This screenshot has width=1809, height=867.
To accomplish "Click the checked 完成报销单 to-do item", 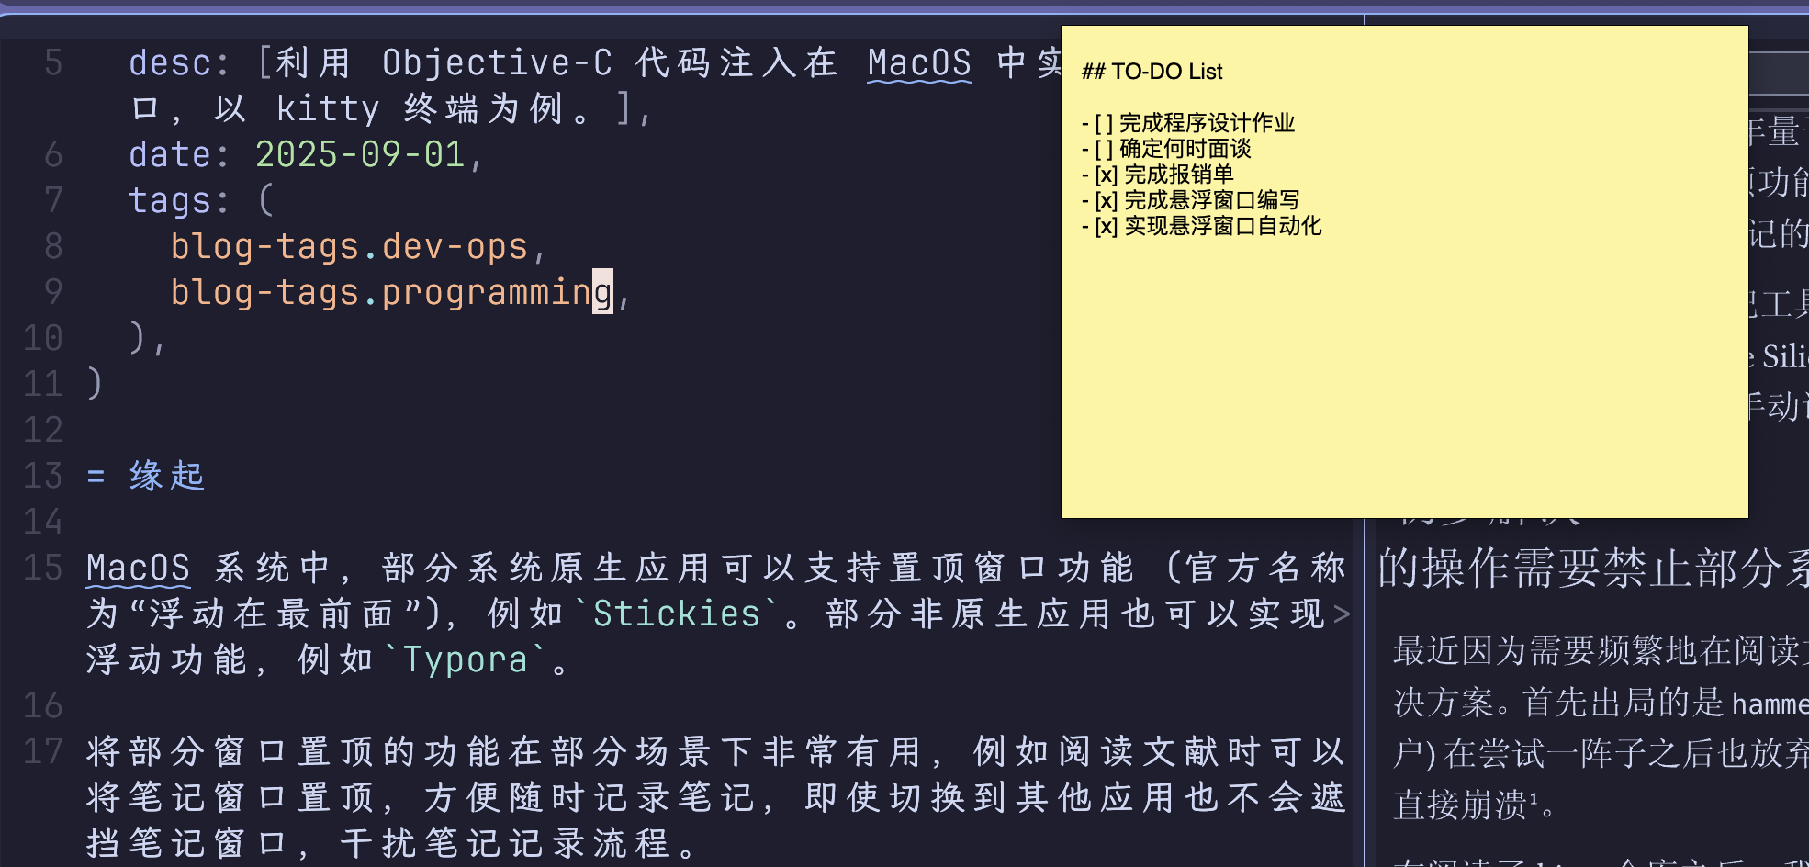I will pyautogui.click(x=1157, y=175).
